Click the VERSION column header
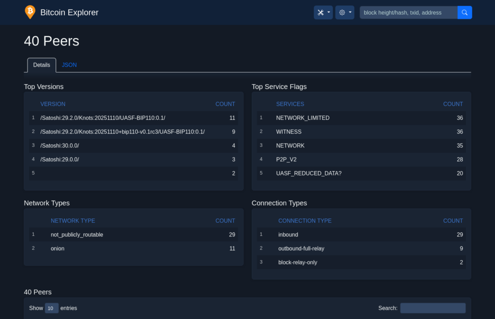Screen dimensions: 495x319 [53, 104]
